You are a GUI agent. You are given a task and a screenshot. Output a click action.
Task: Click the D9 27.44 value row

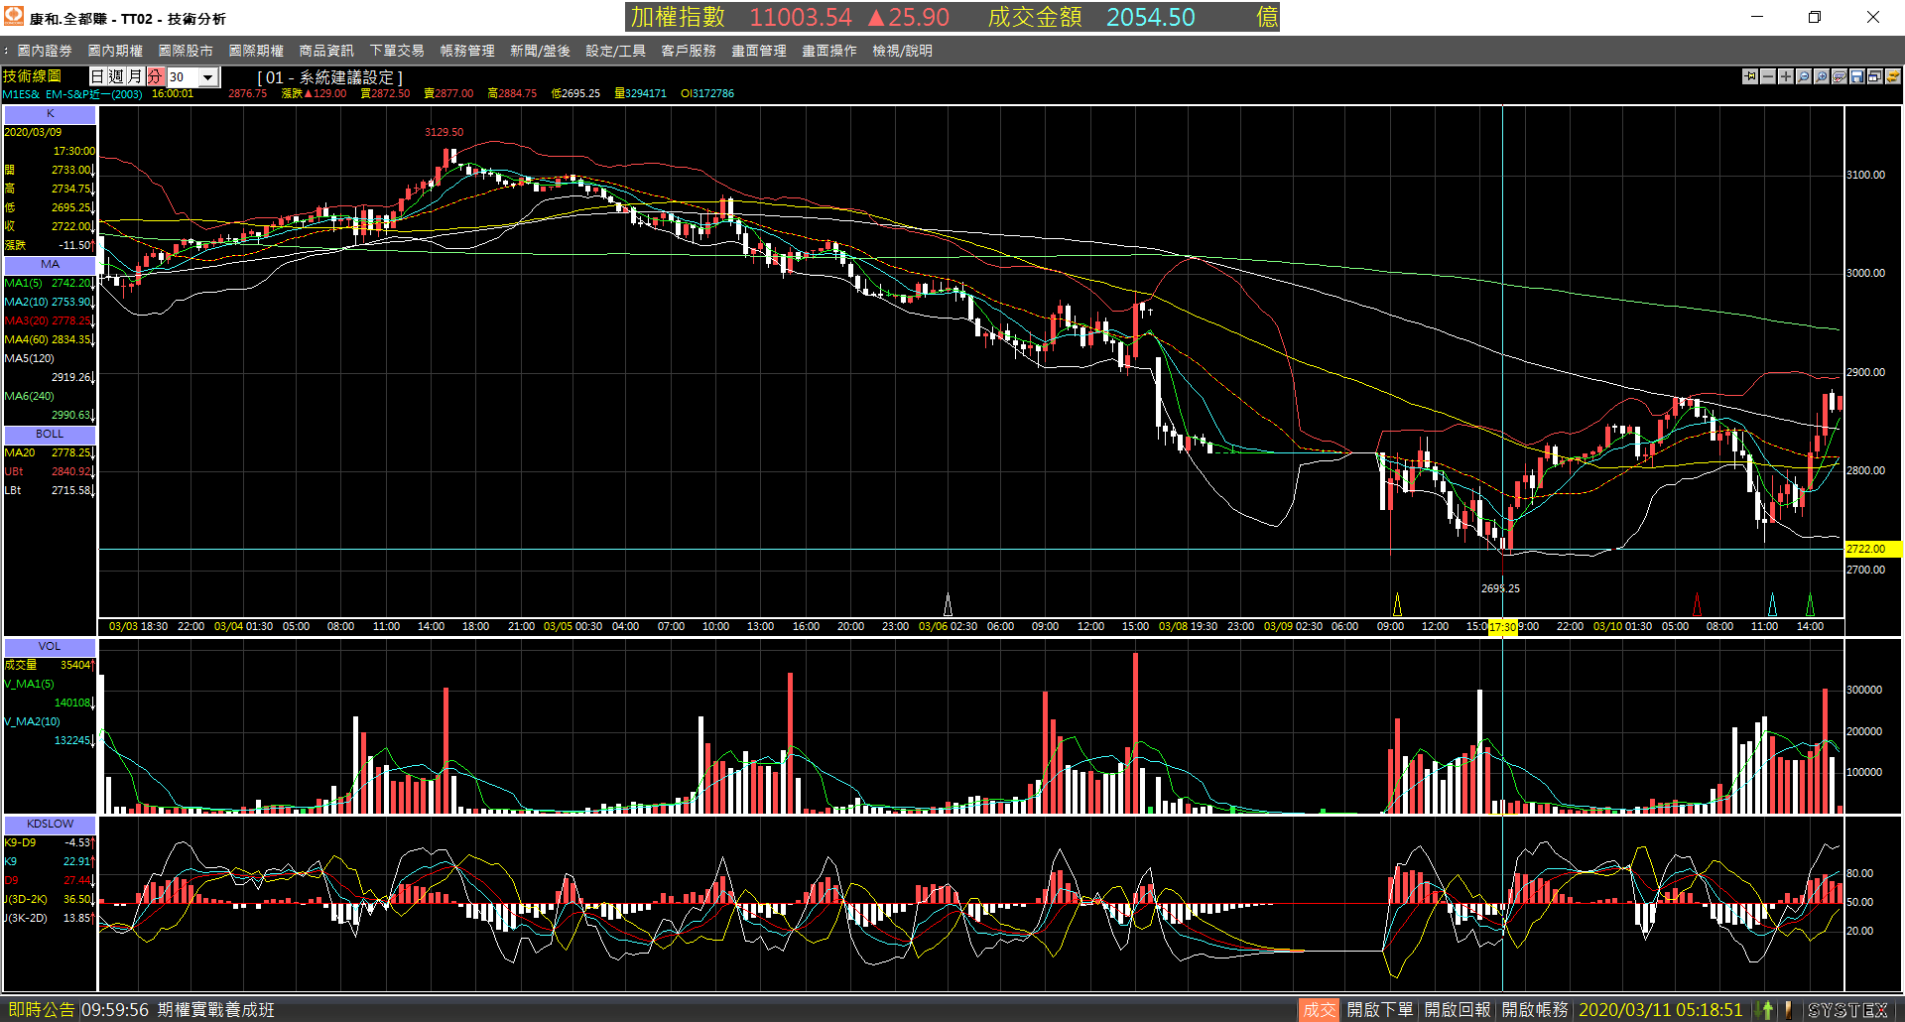(x=49, y=881)
